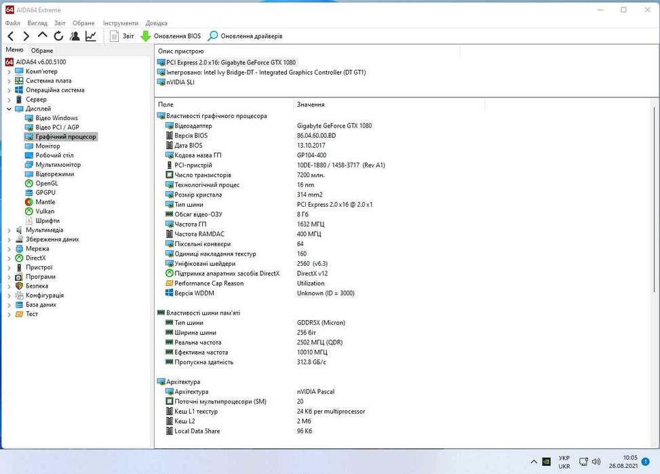The height and width of the screenshot is (474, 660).
Task: Click the GDDR5X (Micron) value
Action: [x=321, y=323]
